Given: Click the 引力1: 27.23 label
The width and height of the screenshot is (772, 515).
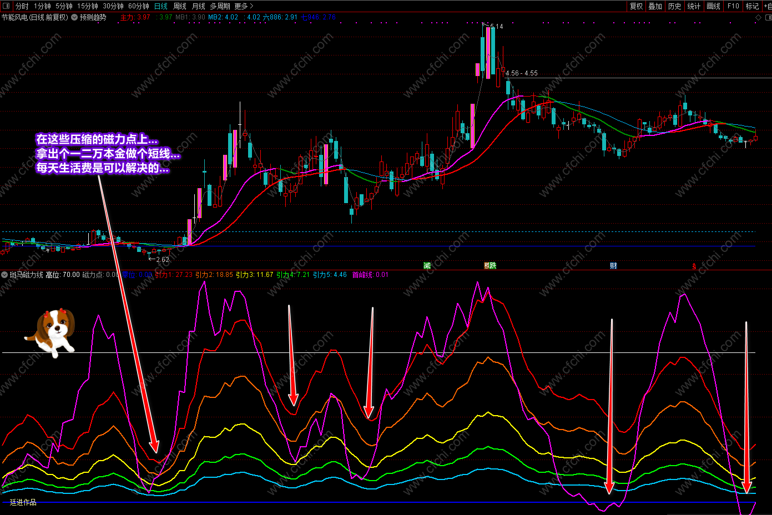Looking at the screenshot, I should click(x=174, y=275).
